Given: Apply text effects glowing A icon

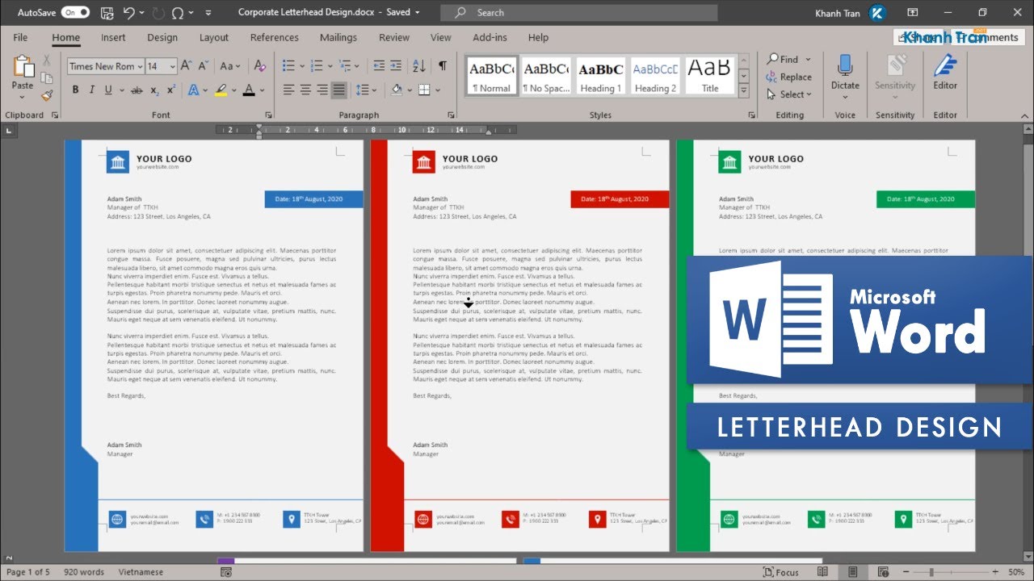Looking at the screenshot, I should tap(194, 90).
